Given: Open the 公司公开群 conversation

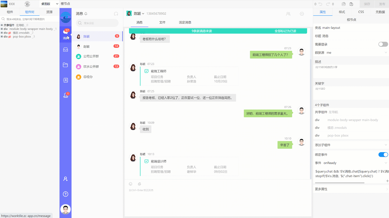Looking at the screenshot, I should (x=97, y=56).
